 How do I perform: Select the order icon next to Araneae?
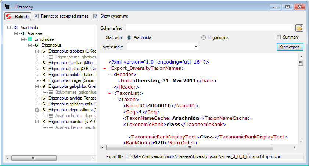click(x=23, y=33)
